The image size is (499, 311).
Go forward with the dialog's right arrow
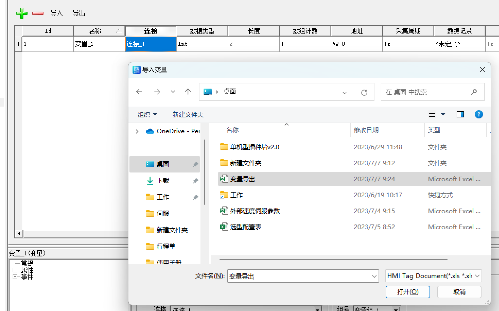[x=157, y=92]
